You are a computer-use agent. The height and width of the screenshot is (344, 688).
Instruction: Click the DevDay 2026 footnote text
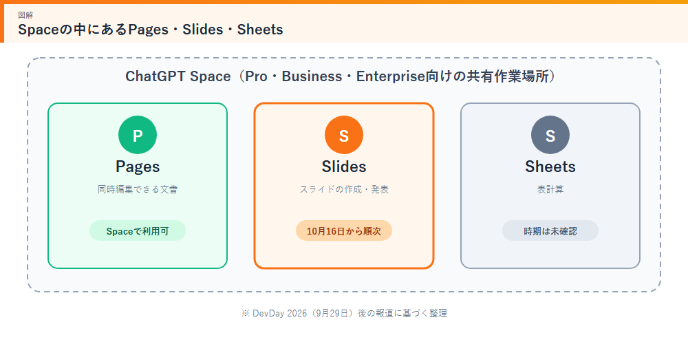pyautogui.click(x=343, y=313)
